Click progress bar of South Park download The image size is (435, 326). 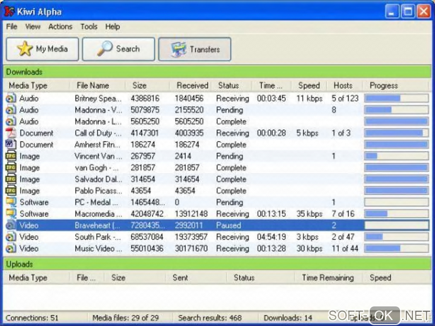[397, 237]
